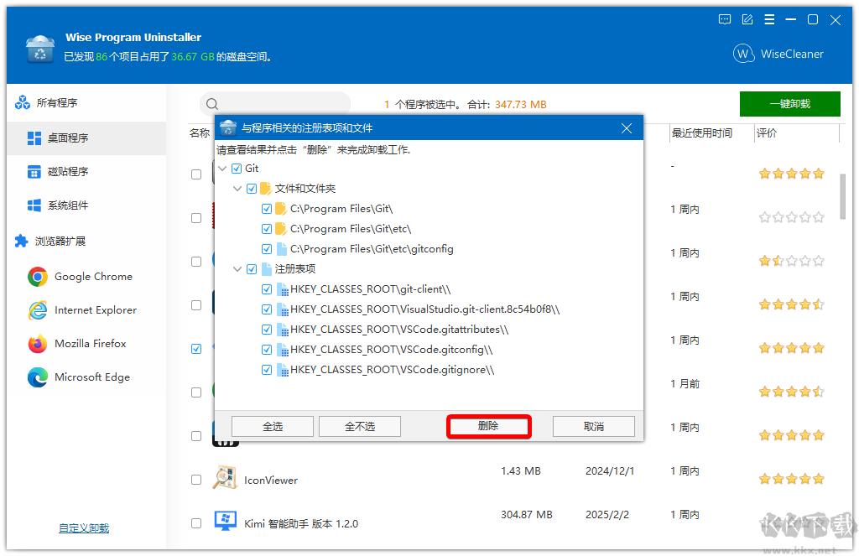
Task: Collapse the 文件和文件夹 tree node
Action: click(x=237, y=189)
